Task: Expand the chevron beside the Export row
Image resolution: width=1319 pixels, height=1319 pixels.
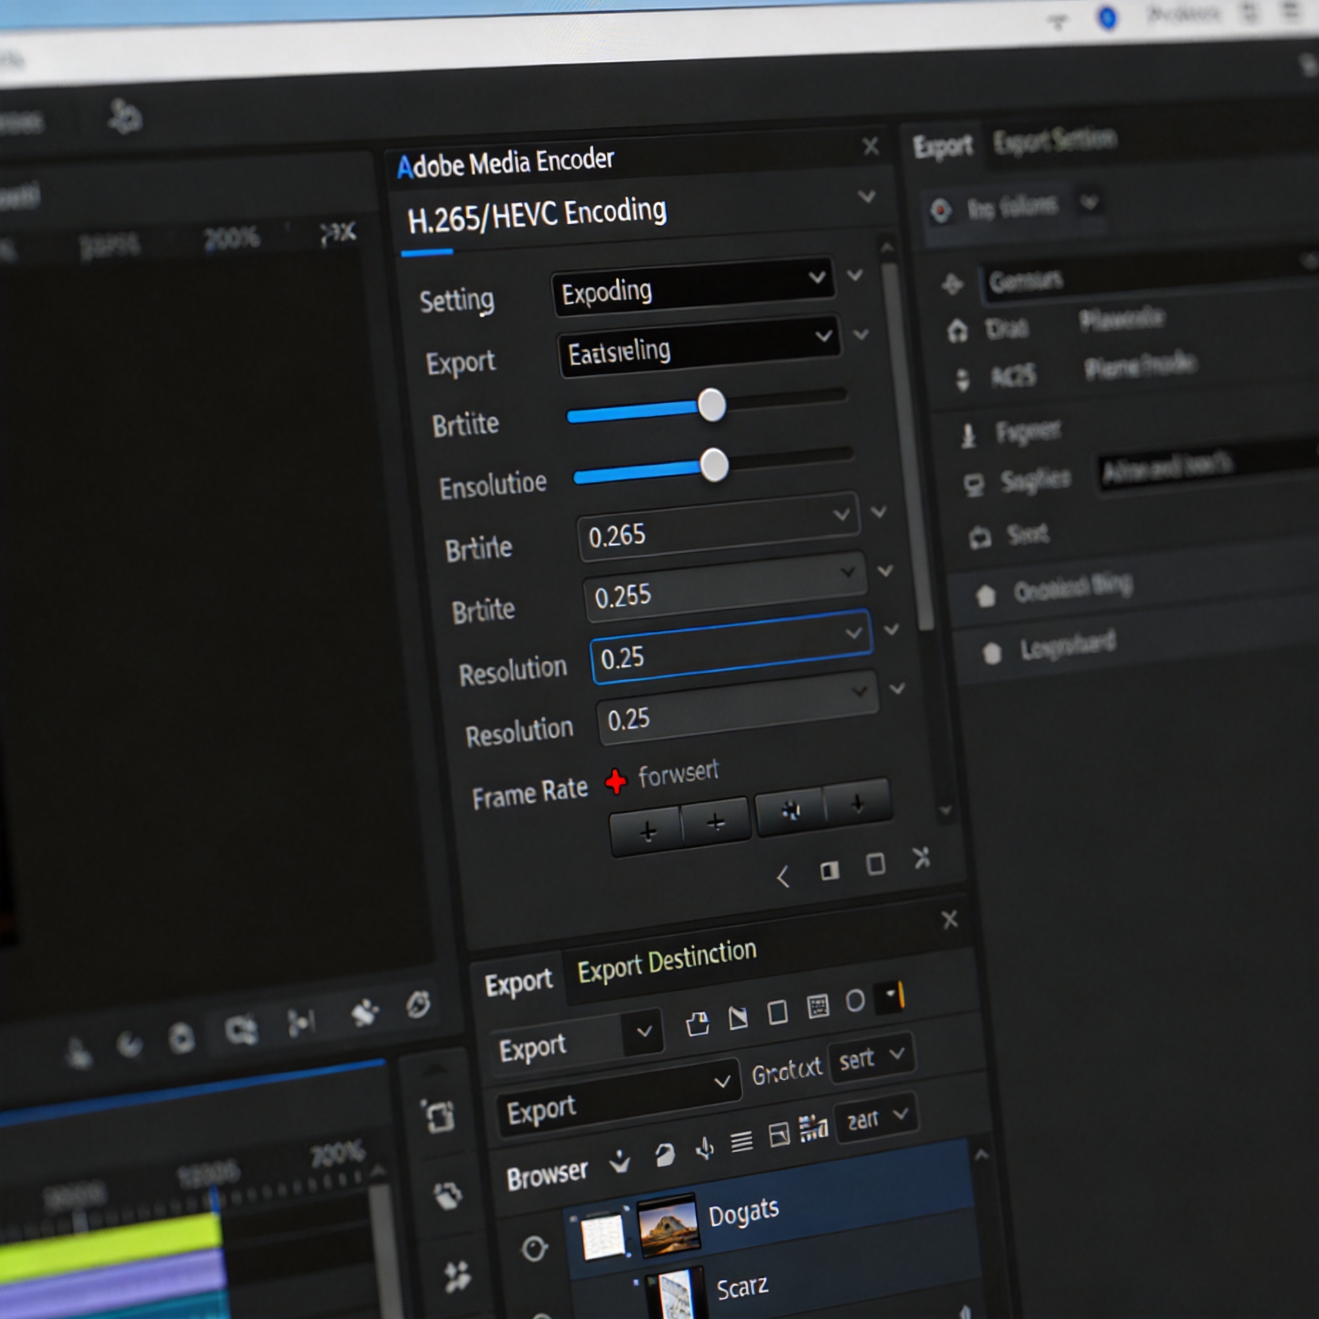Action: 861,334
